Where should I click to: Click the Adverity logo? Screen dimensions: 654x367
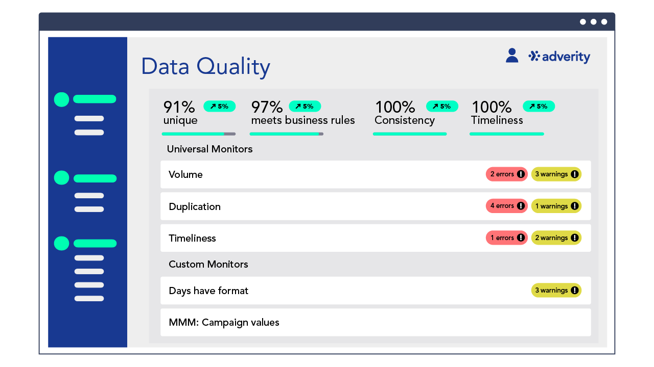pos(559,56)
